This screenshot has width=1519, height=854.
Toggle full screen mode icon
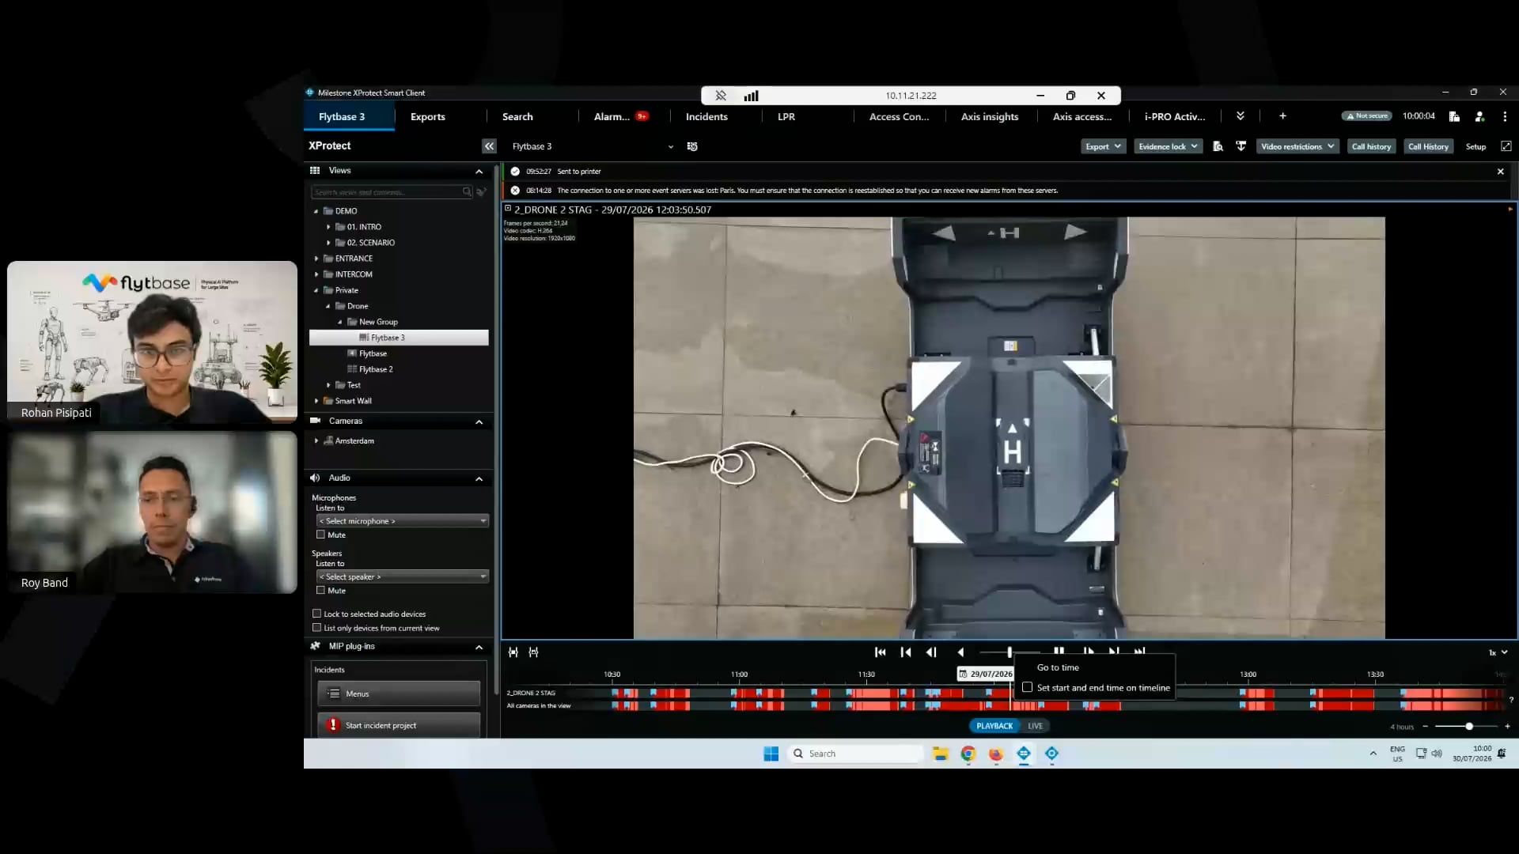pos(1506,146)
